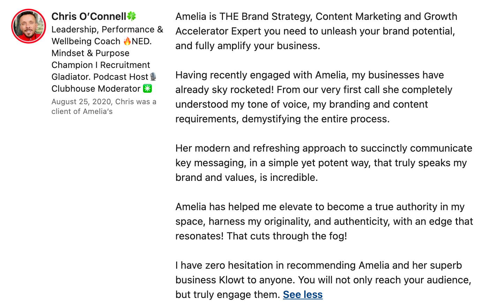Click the sentence 'That cuts through the fog!'
Image resolution: width=487 pixels, height=306 pixels.
(x=287, y=236)
